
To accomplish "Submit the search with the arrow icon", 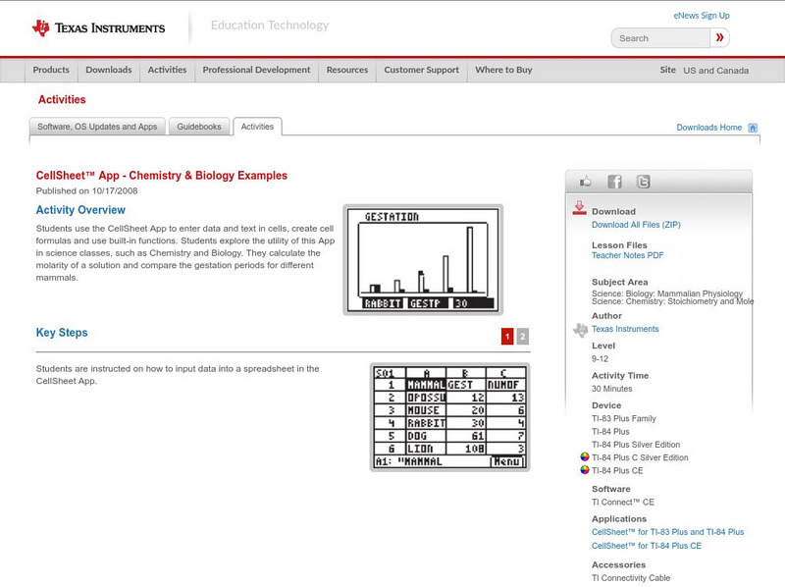I will (721, 37).
